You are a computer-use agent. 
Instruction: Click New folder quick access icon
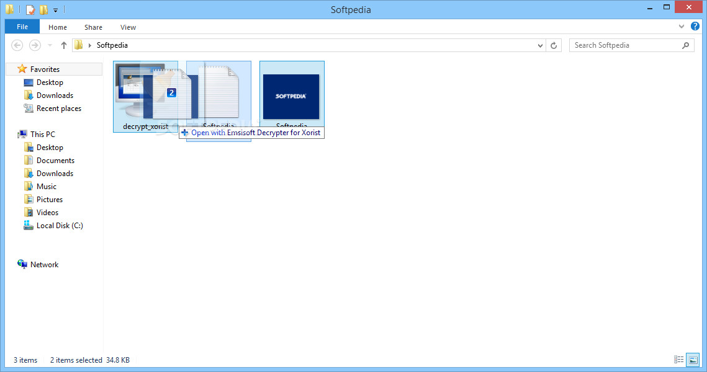43,9
